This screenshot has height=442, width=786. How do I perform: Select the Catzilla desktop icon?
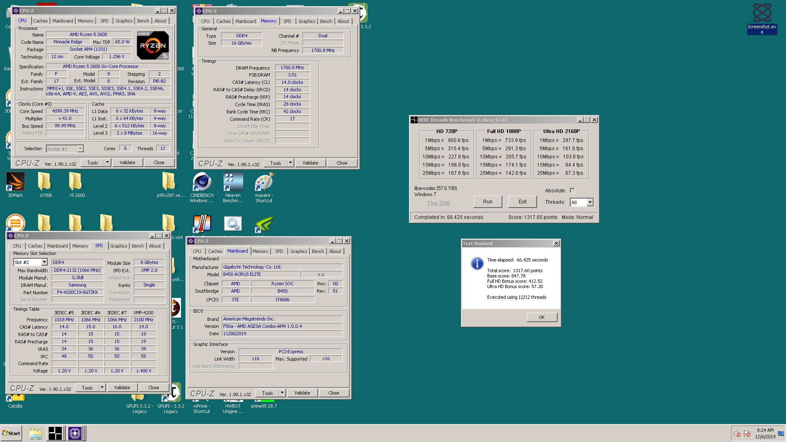tap(15, 402)
